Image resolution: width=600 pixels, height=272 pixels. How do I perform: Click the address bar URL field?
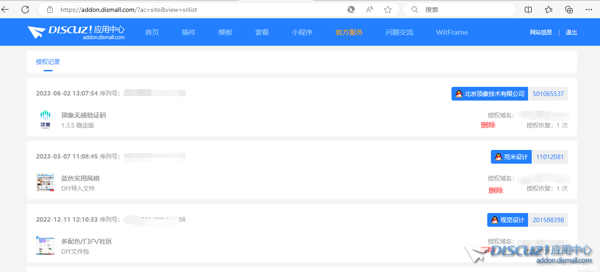point(197,10)
